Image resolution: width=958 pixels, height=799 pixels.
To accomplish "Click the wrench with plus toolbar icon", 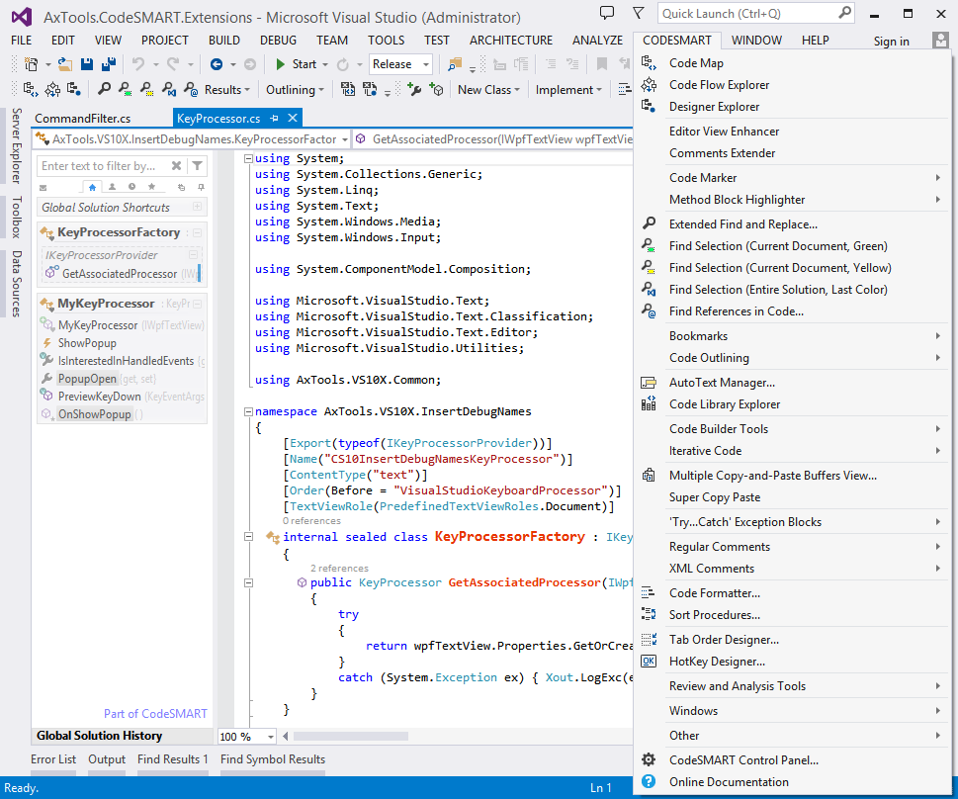I will 414,89.
